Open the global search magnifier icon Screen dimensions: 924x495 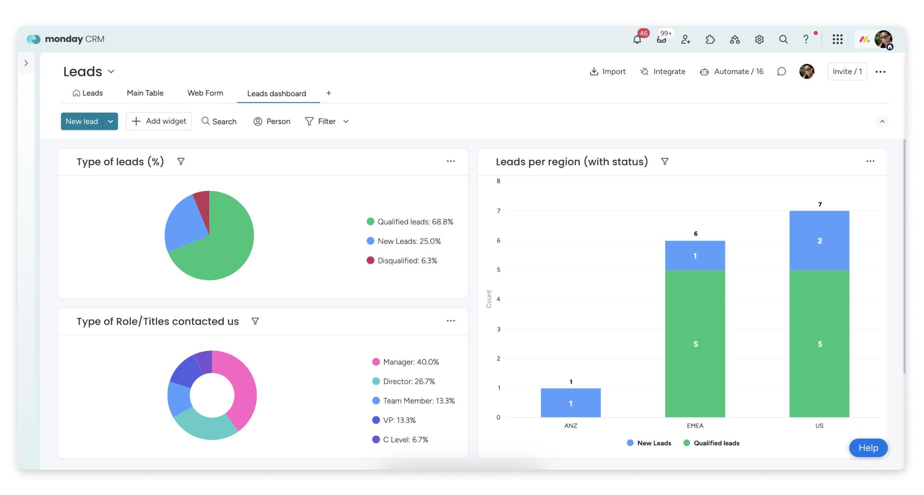pyautogui.click(x=783, y=39)
